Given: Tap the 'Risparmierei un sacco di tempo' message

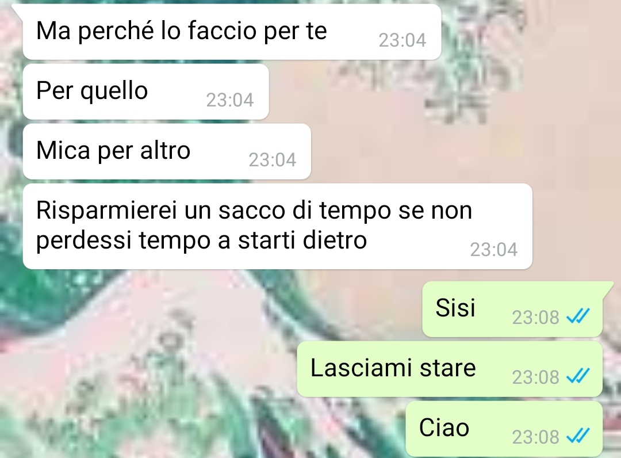Looking at the screenshot, I should tap(277, 226).
